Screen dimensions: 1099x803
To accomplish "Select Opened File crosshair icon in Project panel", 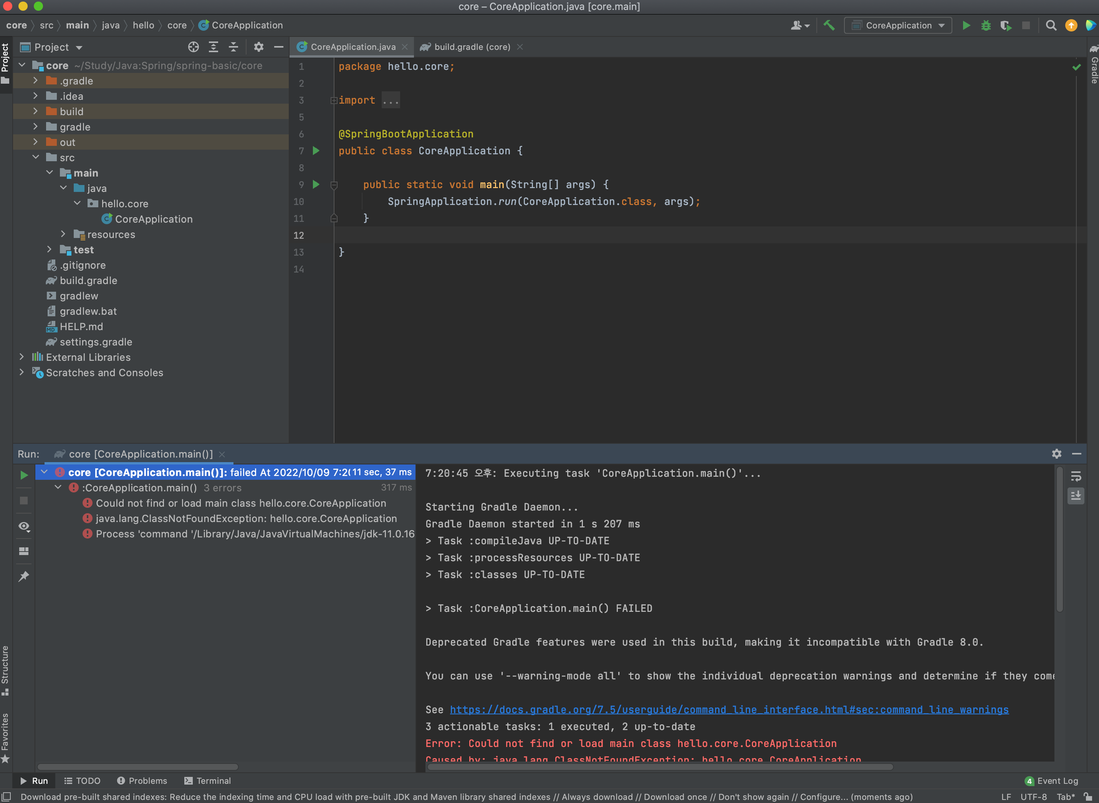I will pos(194,47).
